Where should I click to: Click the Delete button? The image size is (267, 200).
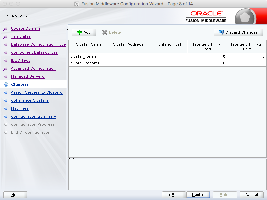(x=112, y=32)
